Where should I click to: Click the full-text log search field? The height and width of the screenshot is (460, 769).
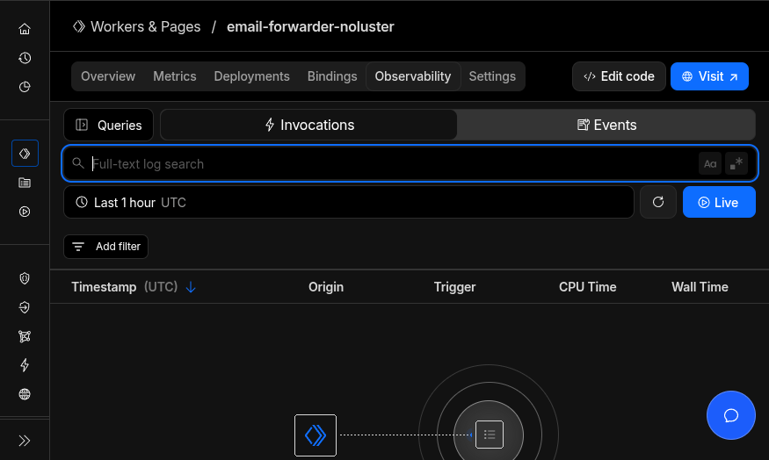tap(387, 163)
